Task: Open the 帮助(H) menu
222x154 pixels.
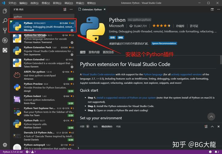Action: pos(91,3)
